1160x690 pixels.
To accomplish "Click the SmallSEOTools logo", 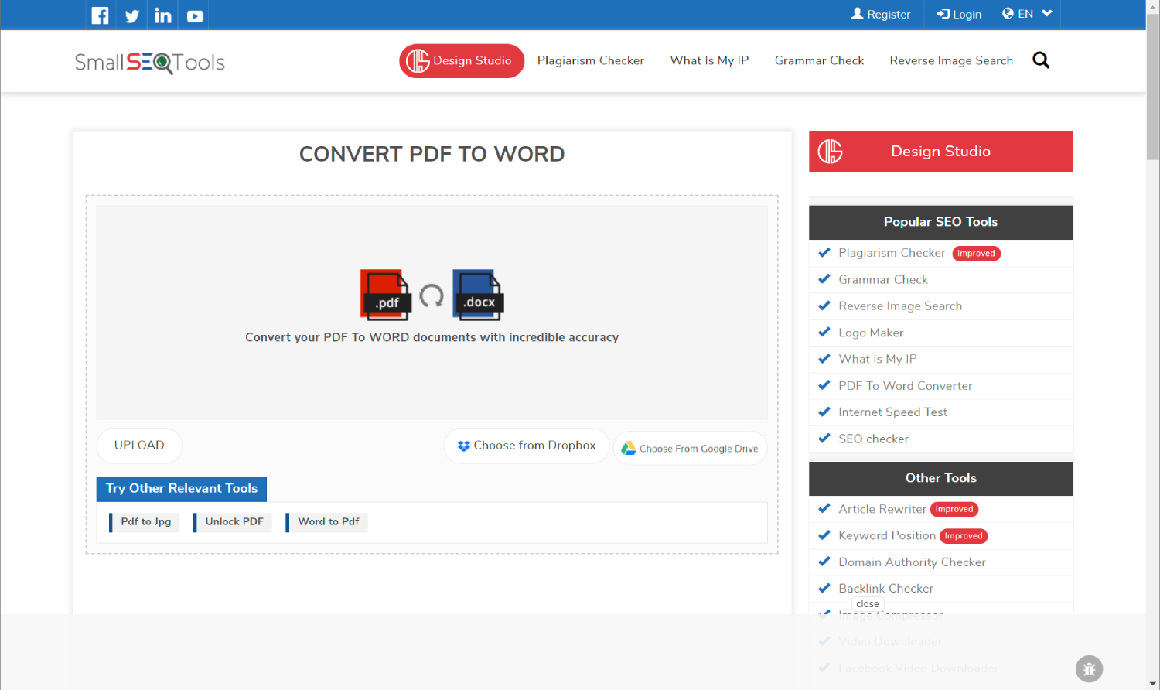I will click(150, 63).
